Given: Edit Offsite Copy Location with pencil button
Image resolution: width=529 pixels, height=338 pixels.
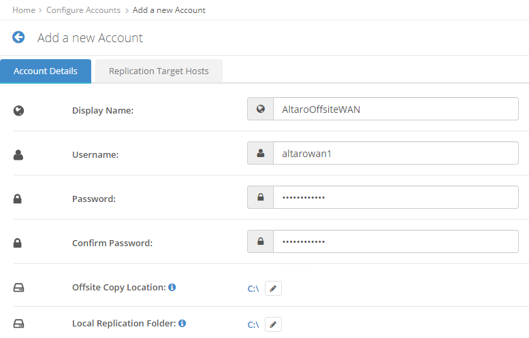Looking at the screenshot, I should tap(273, 288).
